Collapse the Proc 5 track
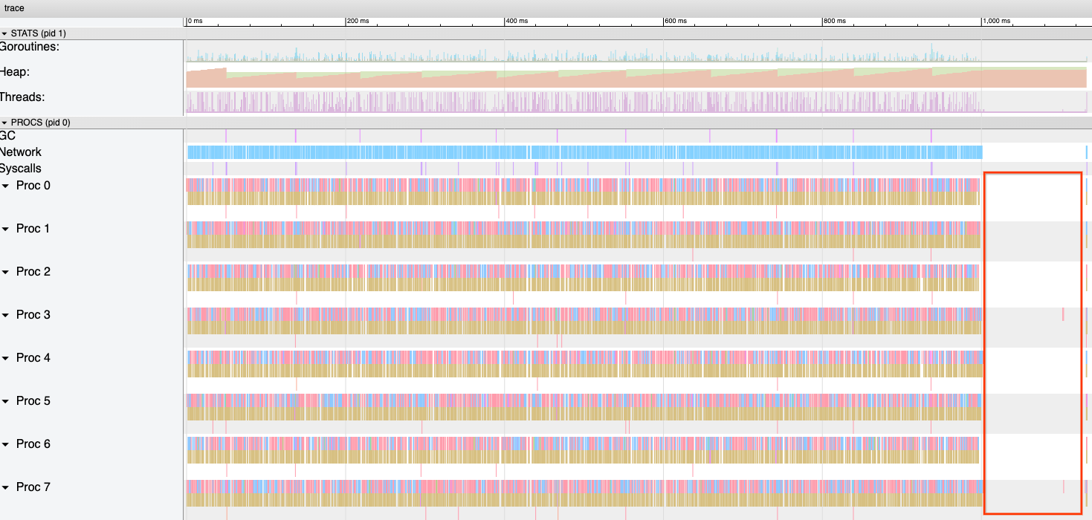1092x520 pixels. (6, 401)
